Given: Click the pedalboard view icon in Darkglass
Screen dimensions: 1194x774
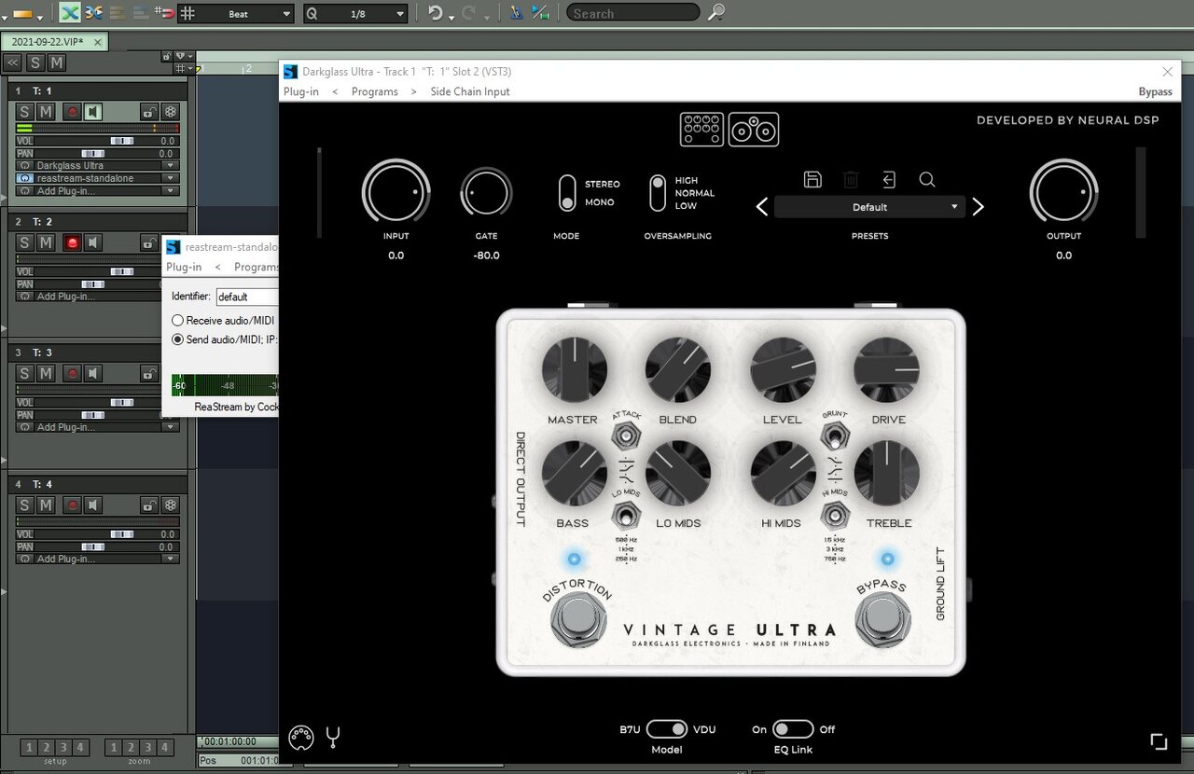Looking at the screenshot, I should (x=701, y=130).
